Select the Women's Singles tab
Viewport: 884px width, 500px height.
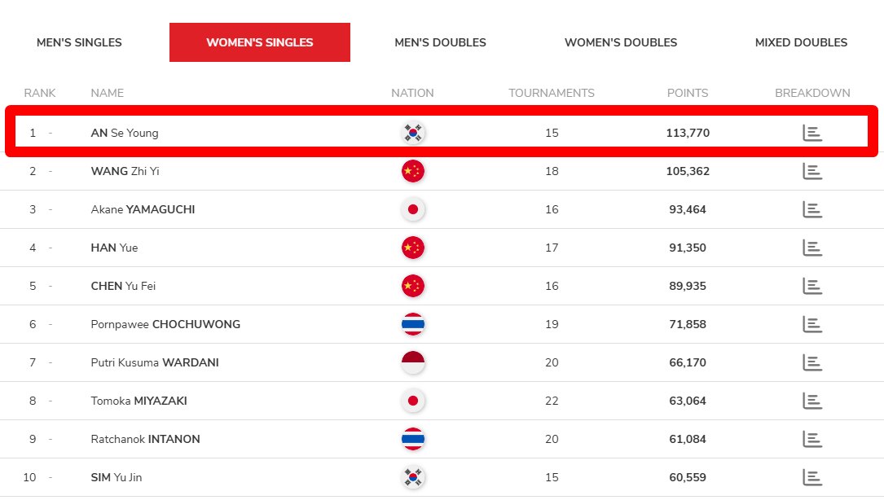pos(260,42)
